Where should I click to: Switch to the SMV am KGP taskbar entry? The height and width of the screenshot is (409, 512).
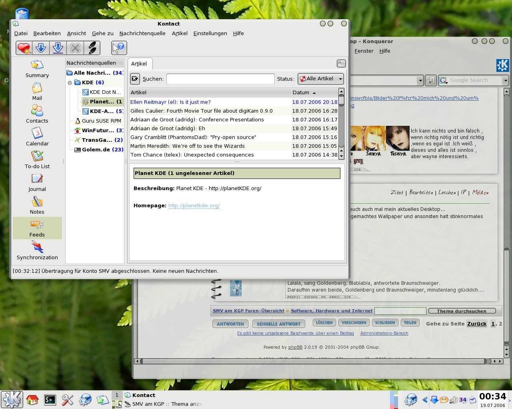point(163,404)
